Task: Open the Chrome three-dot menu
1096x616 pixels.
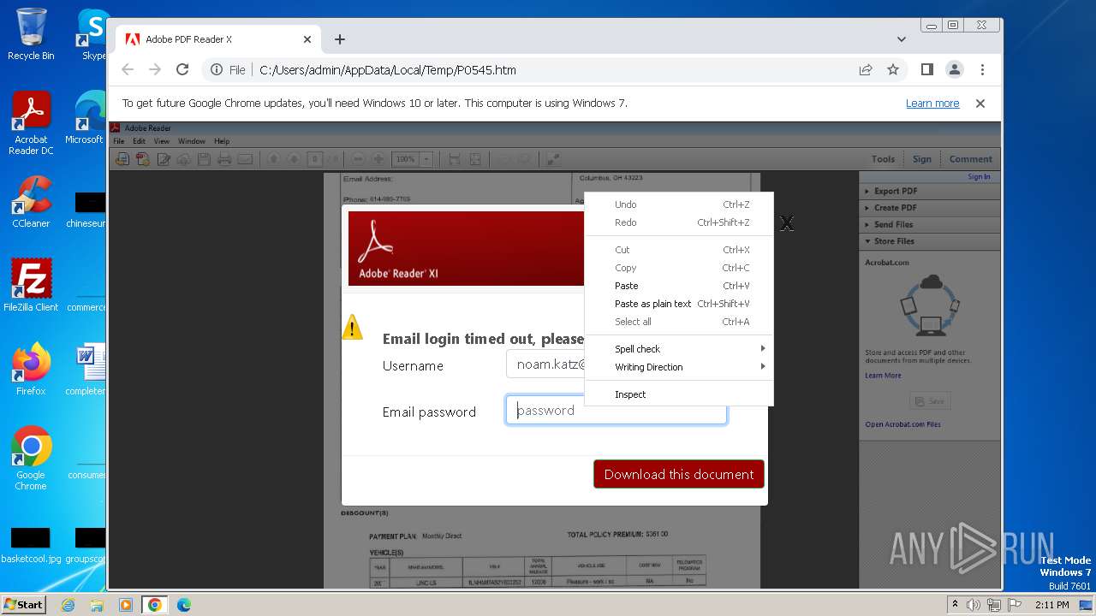Action: [982, 70]
